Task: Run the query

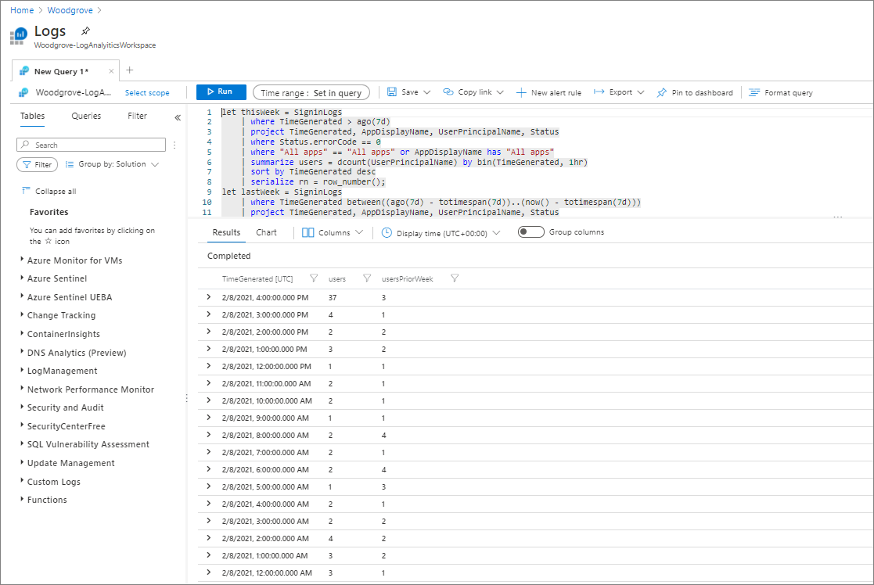Action: point(221,92)
